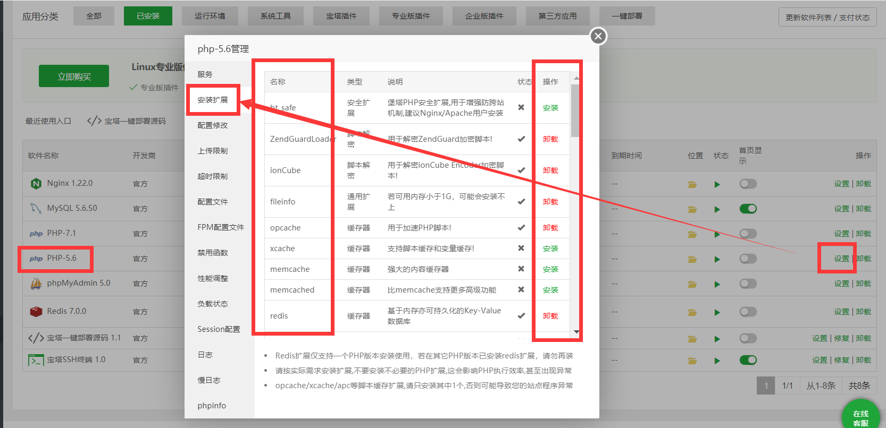This screenshot has width=886, height=428.
Task: Select the 专业版插件 category tab
Action: click(411, 16)
